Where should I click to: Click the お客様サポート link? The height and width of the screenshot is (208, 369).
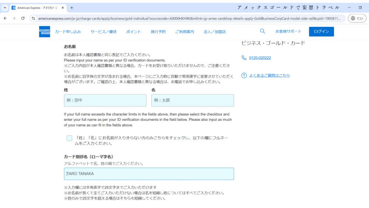[289, 31]
